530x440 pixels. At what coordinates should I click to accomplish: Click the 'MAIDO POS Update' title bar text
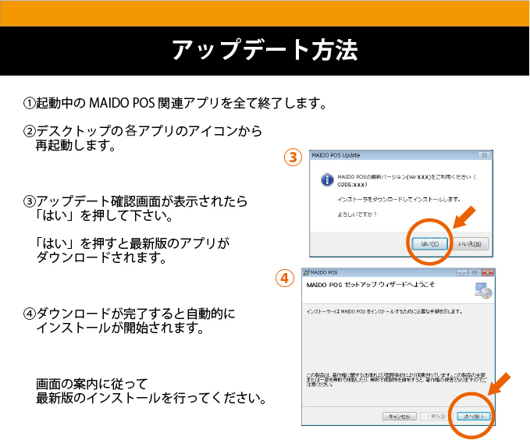point(336,155)
